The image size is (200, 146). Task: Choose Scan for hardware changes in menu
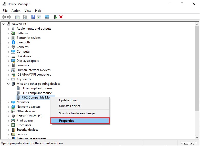tap(80, 113)
